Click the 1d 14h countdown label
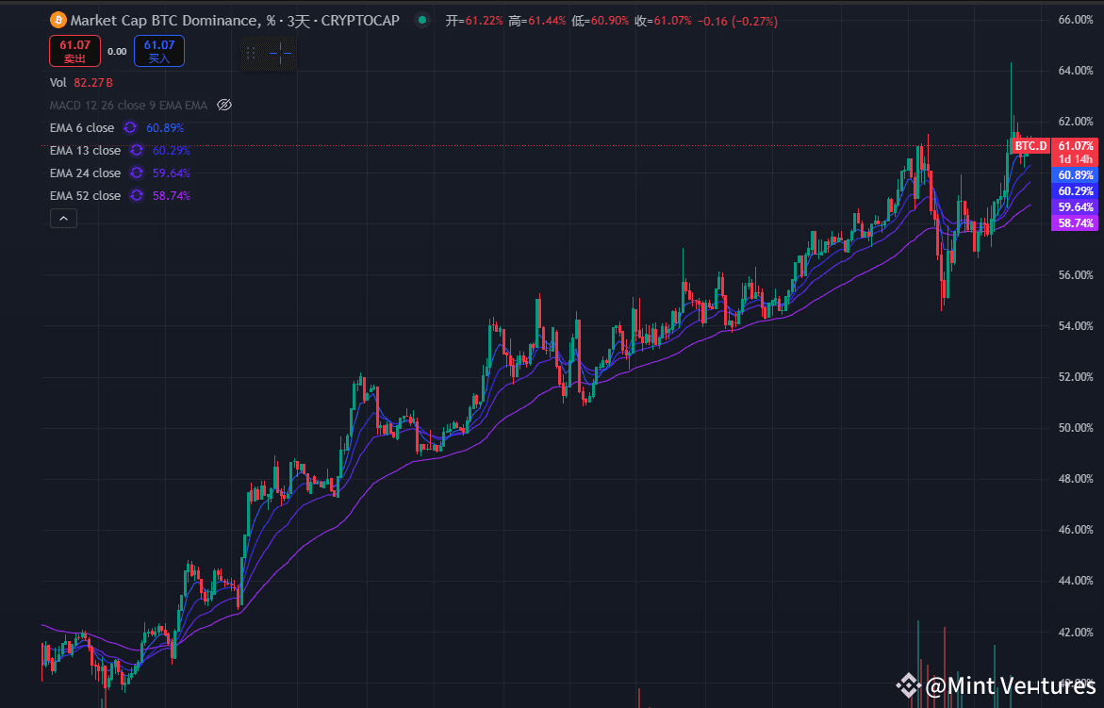The height and width of the screenshot is (708, 1104). click(1075, 159)
